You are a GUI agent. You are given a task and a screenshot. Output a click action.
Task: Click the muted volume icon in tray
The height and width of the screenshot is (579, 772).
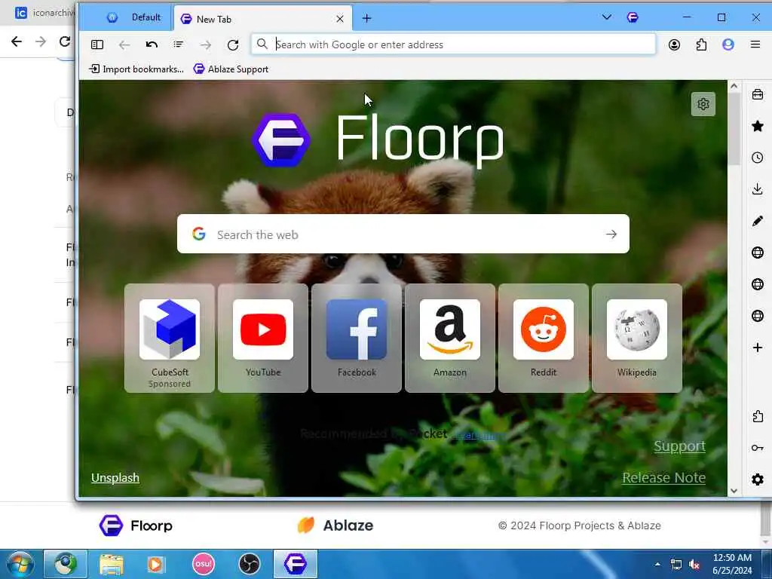click(x=694, y=564)
